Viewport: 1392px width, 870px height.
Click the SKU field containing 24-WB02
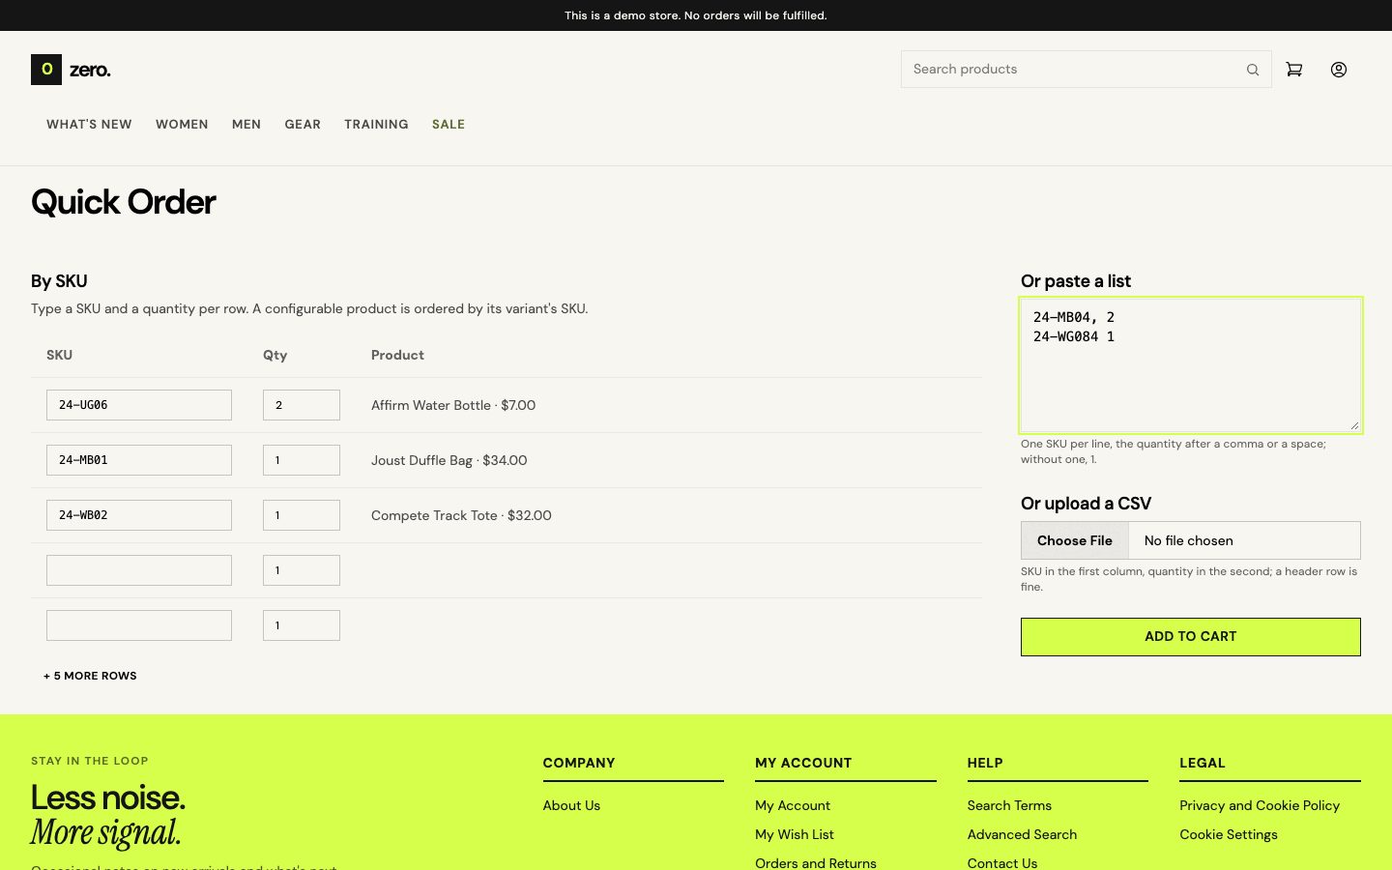(x=139, y=515)
